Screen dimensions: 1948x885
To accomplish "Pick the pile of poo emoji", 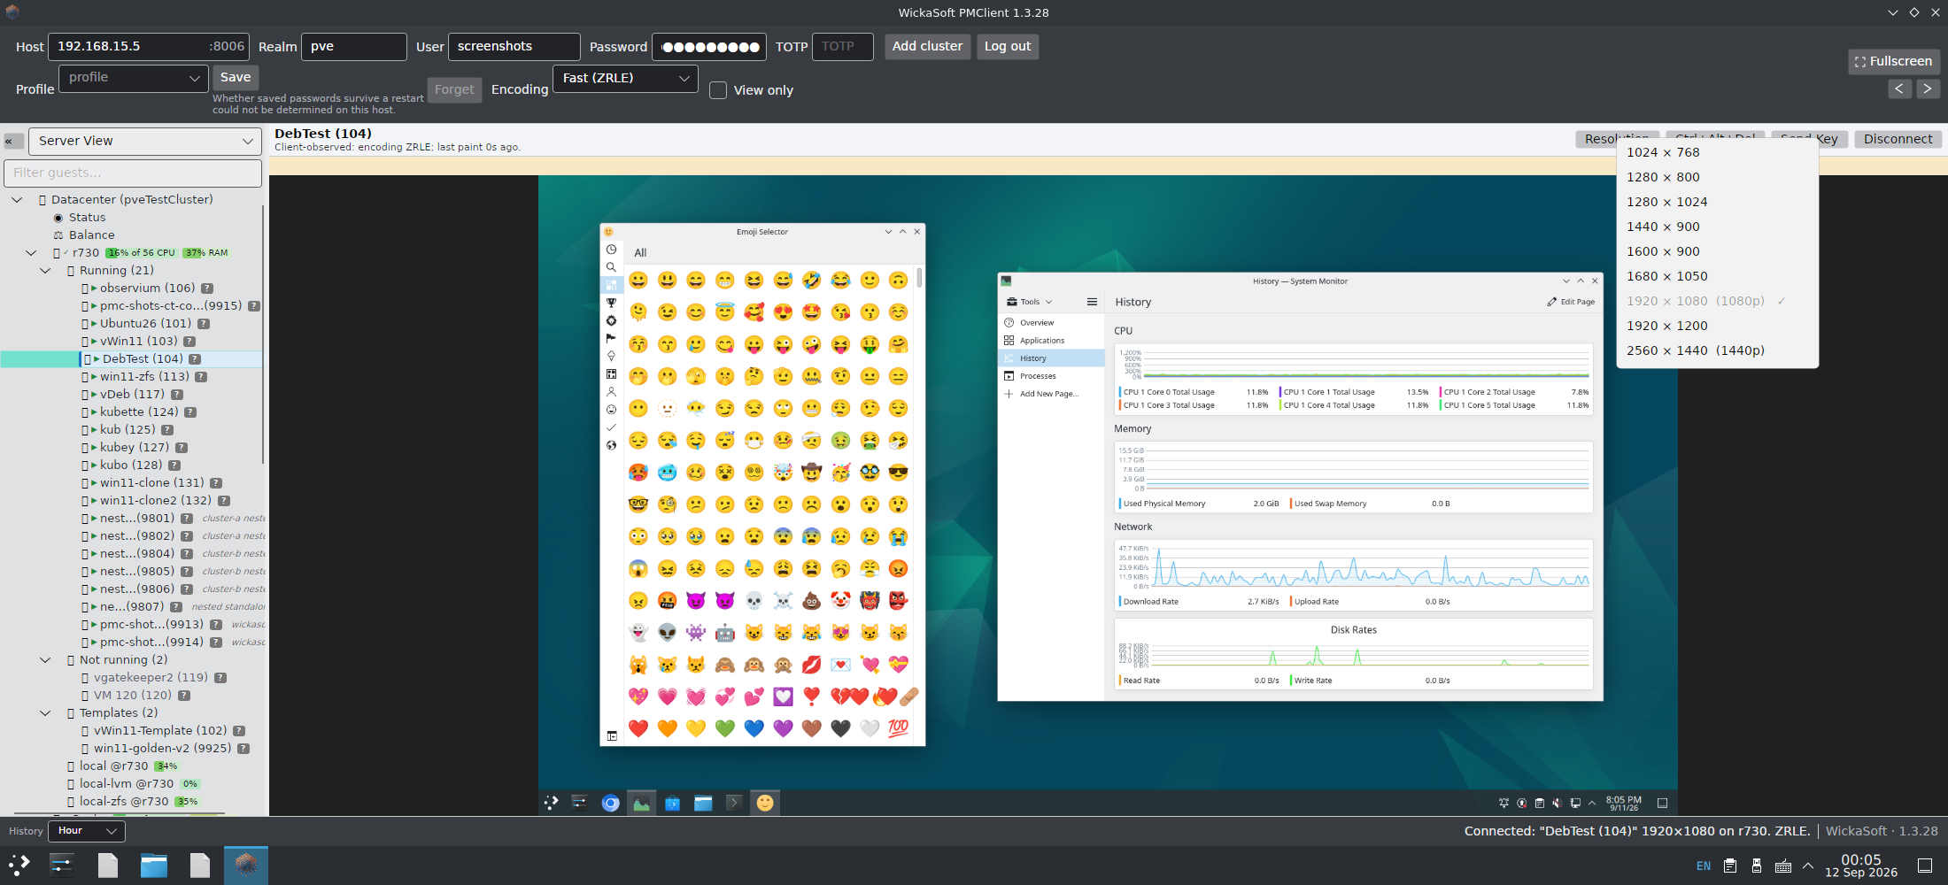I will [x=811, y=601].
